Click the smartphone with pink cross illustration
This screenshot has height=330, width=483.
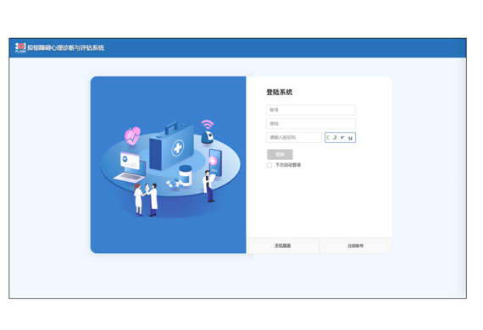tap(214, 162)
